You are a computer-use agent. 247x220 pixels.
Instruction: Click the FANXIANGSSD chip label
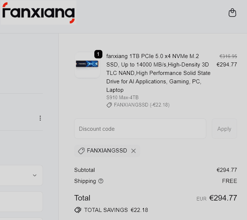(107, 151)
